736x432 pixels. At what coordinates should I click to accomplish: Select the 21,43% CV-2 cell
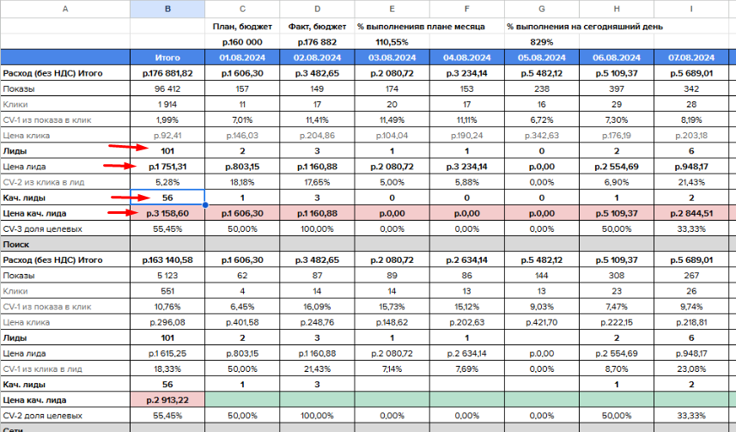[x=691, y=182]
